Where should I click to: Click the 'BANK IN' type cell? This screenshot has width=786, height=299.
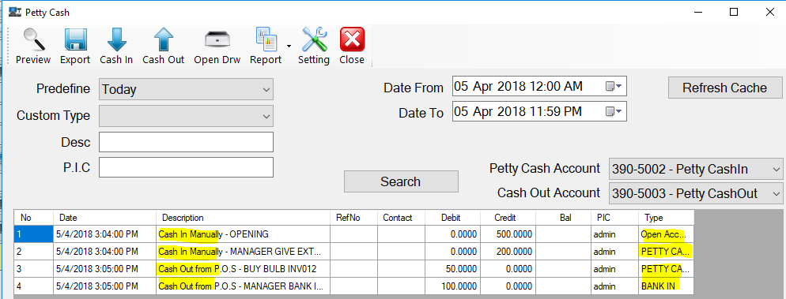666,286
